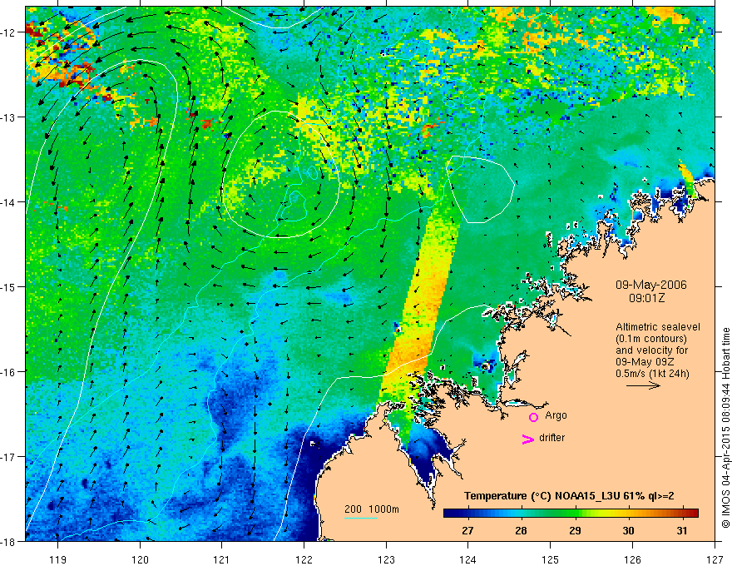The image size is (732, 566).
Task: Click the temperature color bar
Action: (x=571, y=513)
